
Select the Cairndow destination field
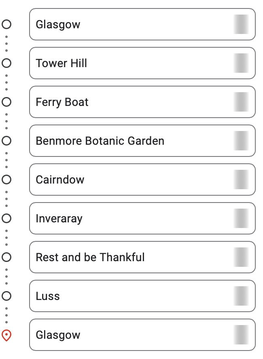[142, 179]
